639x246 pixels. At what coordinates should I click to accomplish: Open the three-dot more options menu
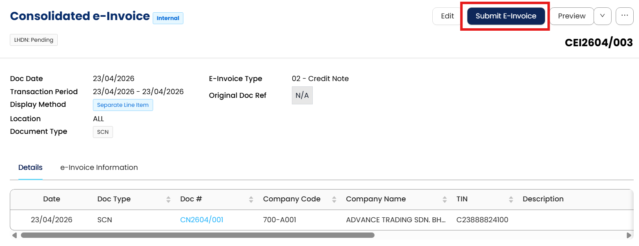[624, 16]
